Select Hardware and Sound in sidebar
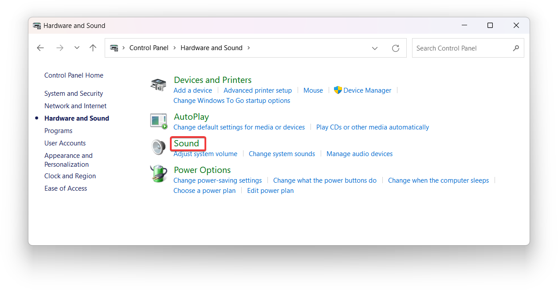The width and height of the screenshot is (558, 290). point(77,118)
